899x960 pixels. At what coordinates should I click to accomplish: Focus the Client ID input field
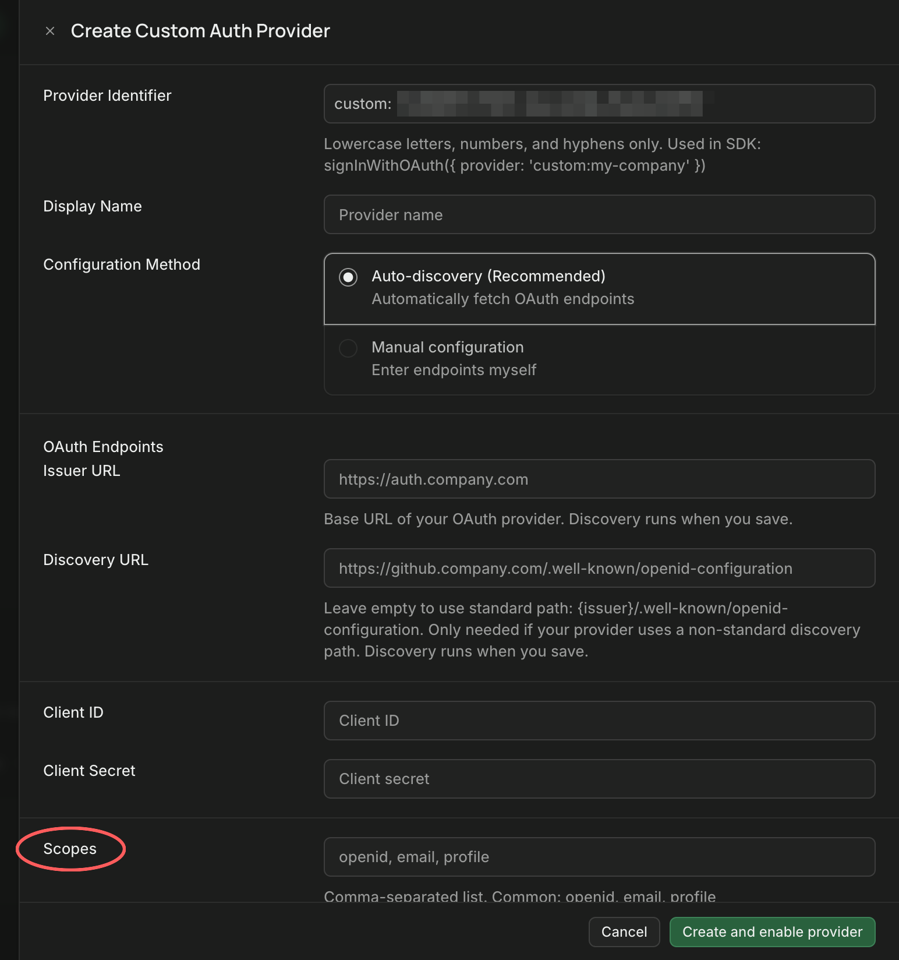599,721
